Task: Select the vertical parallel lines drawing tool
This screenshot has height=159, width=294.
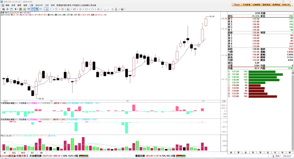Action: coord(62,9)
